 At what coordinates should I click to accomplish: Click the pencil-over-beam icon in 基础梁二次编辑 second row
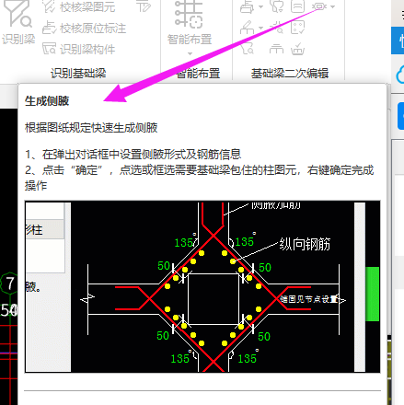(248, 28)
